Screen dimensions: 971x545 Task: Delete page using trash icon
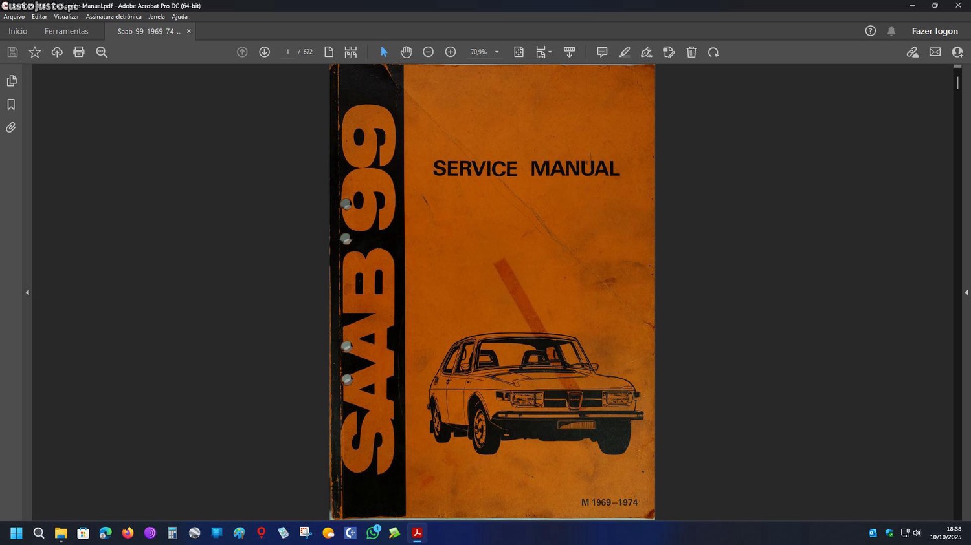pyautogui.click(x=691, y=52)
